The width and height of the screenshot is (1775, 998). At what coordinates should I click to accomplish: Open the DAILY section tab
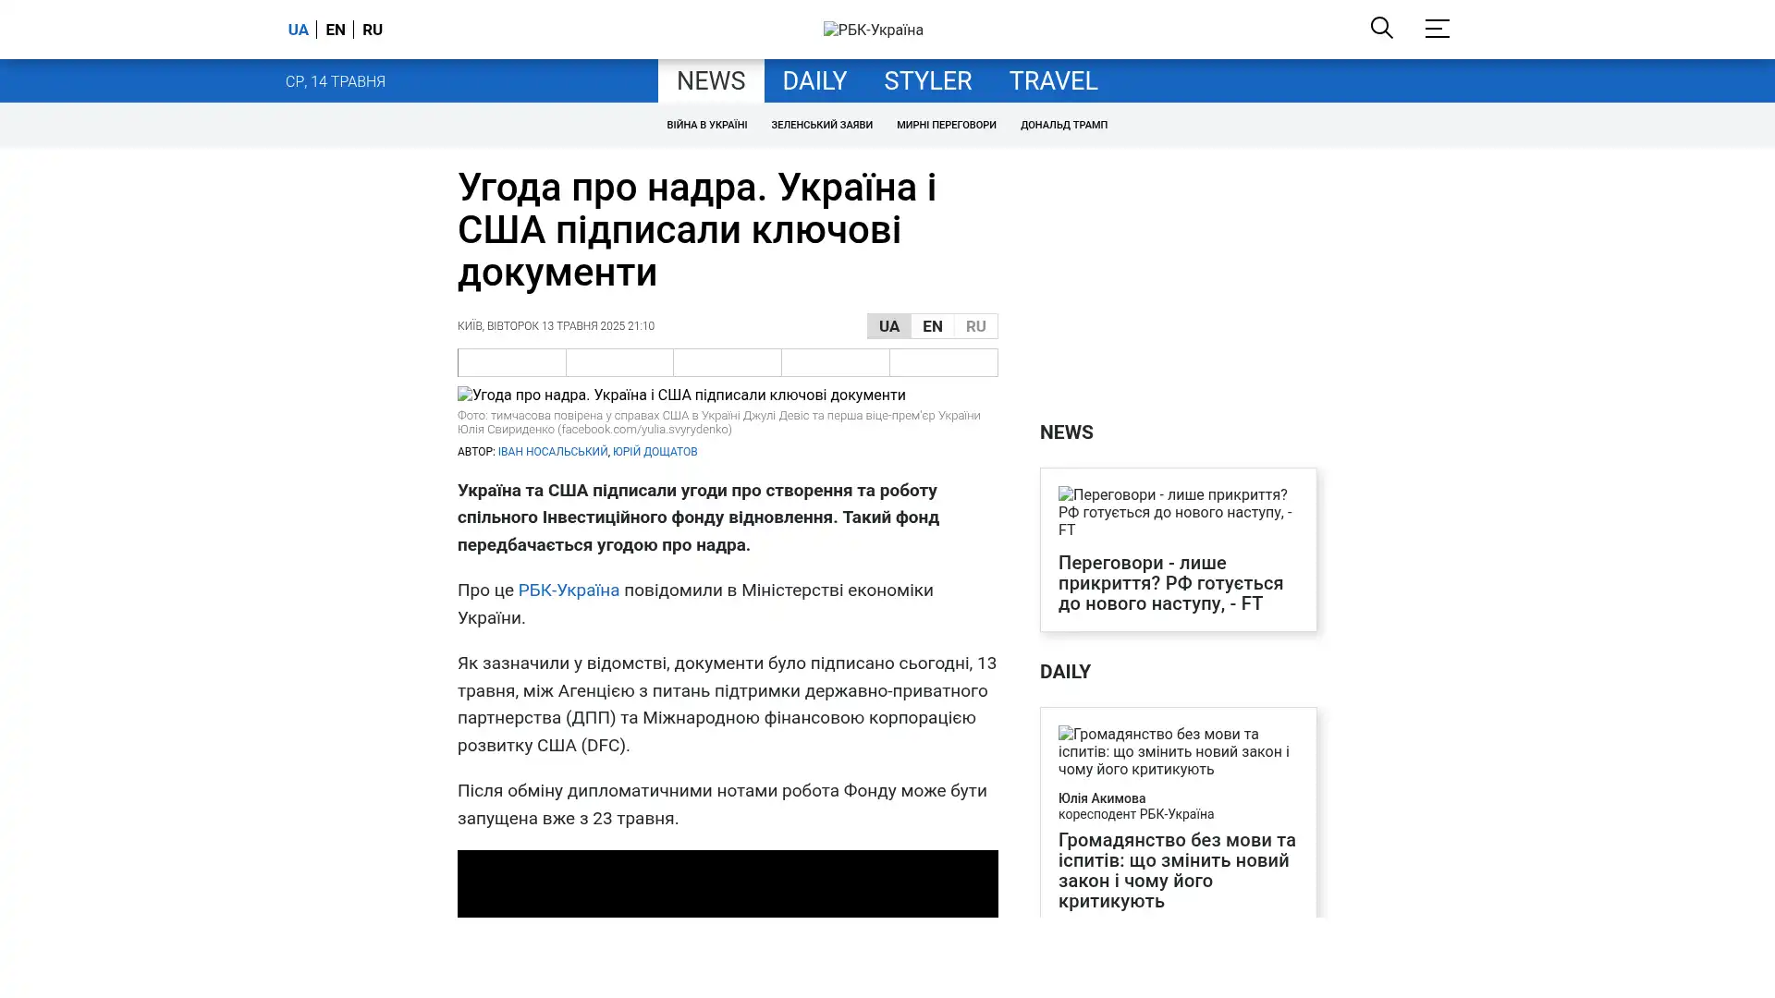pyautogui.click(x=814, y=80)
